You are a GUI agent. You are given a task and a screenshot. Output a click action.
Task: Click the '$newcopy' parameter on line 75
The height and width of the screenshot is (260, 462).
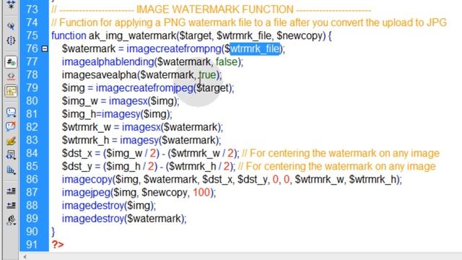coord(300,36)
